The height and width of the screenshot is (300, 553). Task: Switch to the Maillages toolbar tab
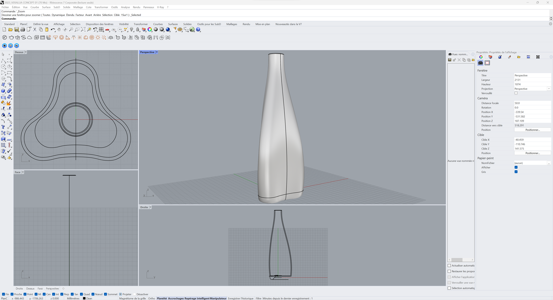pyautogui.click(x=232, y=24)
